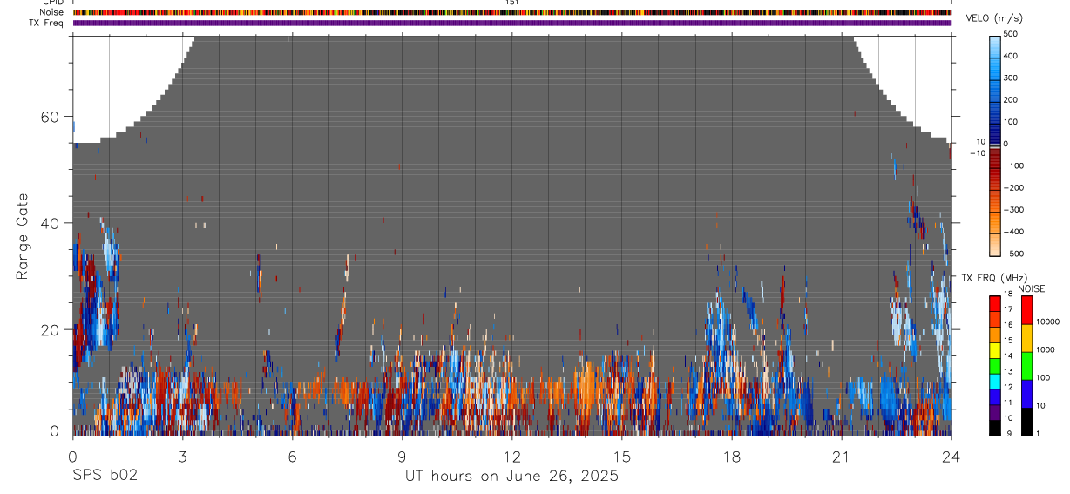Click the multicolored Noise strip above the plot
The image size is (1070, 494).
pos(512,12)
